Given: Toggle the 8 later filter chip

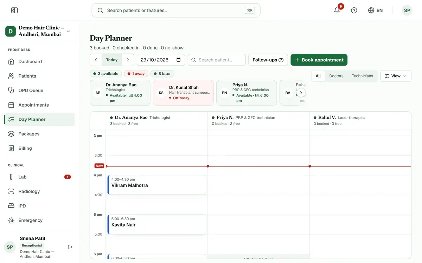Looking at the screenshot, I should 162,74.
